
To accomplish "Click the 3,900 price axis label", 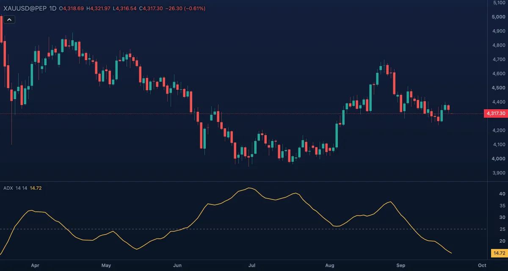I will click(x=500, y=173).
